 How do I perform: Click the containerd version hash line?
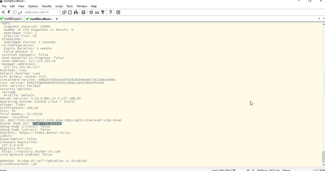[58, 80]
